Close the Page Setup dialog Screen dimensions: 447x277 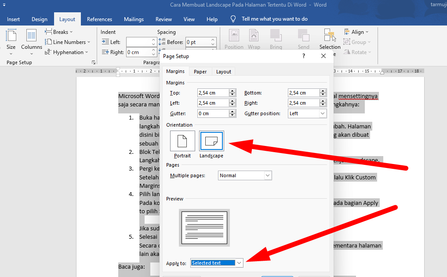click(323, 56)
